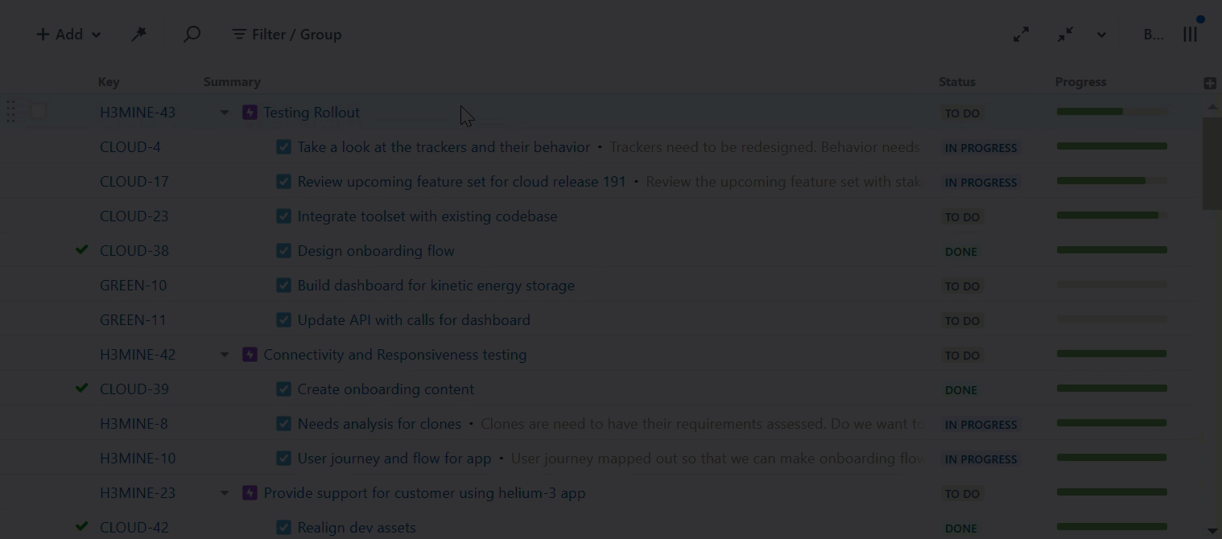The width and height of the screenshot is (1222, 539).
Task: Tick the H3MINE-43 row selection checkbox
Action: coord(39,112)
